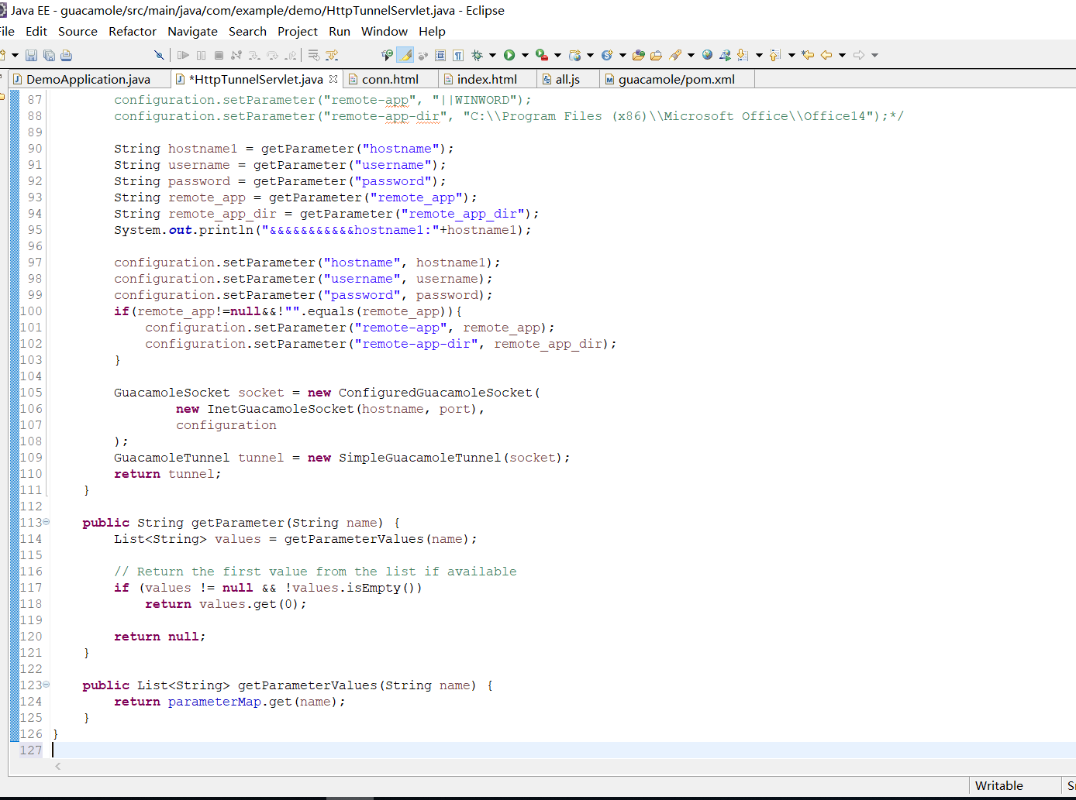Collapse the getParameterValues method at line 123
Image resolution: width=1076 pixels, height=800 pixels.
click(47, 685)
